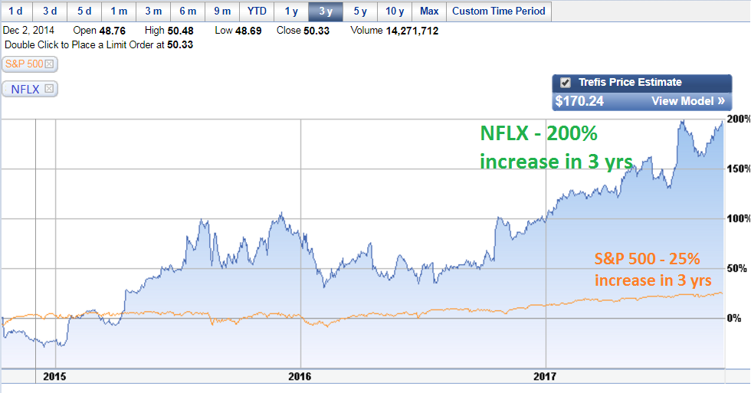
Task: Remove the S&P 500 comparison with its X icon
Action: point(49,64)
